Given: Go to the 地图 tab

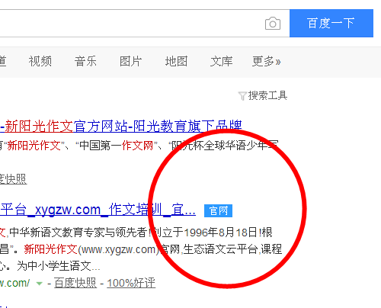Looking at the screenshot, I should [x=176, y=62].
